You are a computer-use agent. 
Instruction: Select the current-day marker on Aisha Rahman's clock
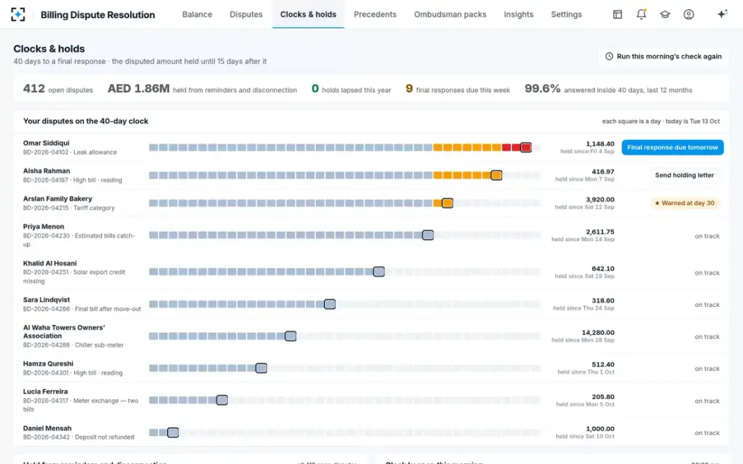(496, 175)
